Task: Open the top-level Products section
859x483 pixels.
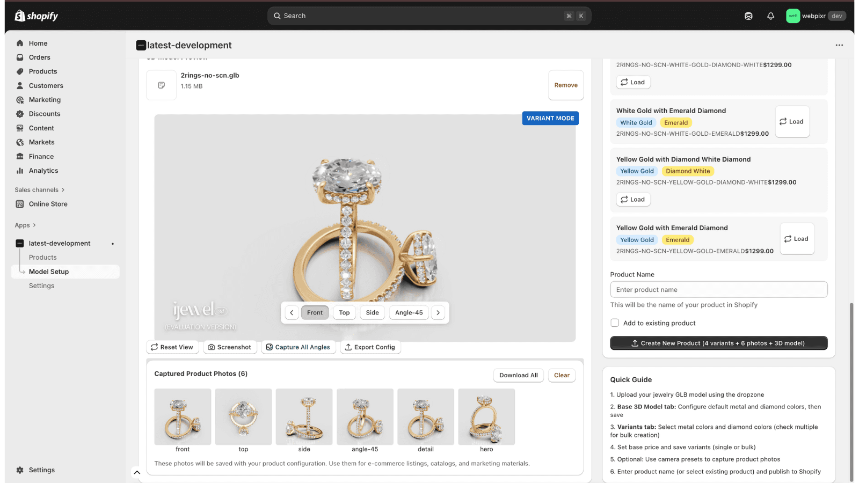Action: tap(43, 71)
